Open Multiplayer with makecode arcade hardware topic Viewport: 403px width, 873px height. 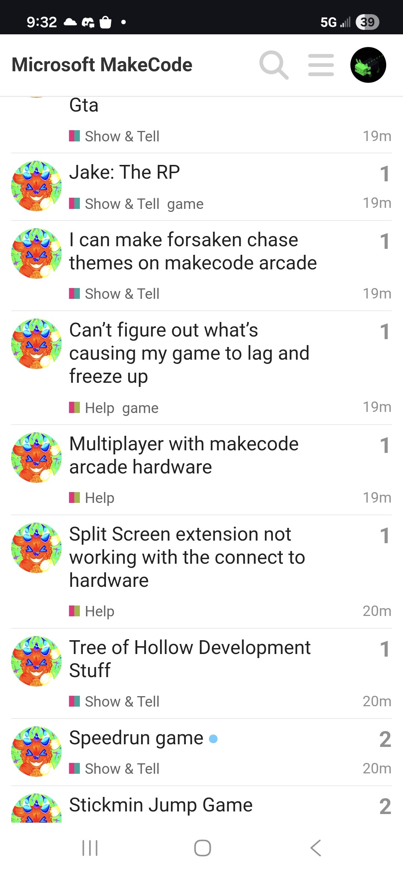click(184, 455)
